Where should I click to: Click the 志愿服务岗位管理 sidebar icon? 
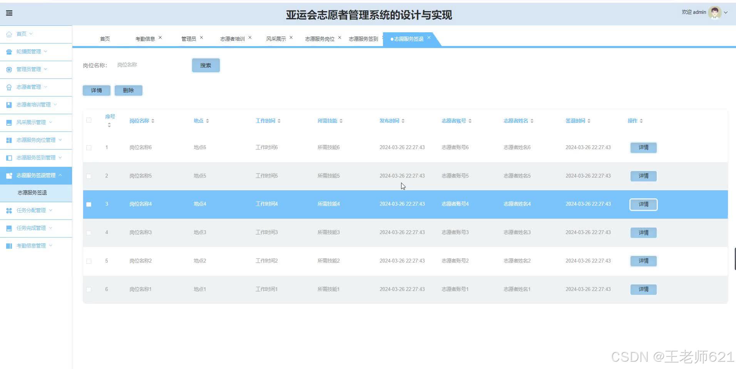coord(9,140)
